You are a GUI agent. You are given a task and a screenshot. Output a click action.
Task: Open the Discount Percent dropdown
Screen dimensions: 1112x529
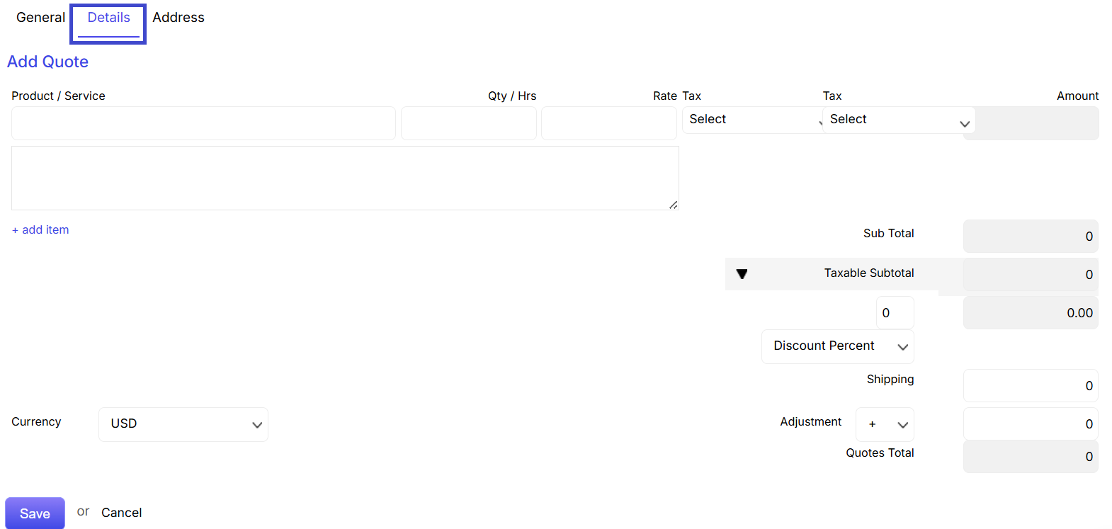pos(838,346)
